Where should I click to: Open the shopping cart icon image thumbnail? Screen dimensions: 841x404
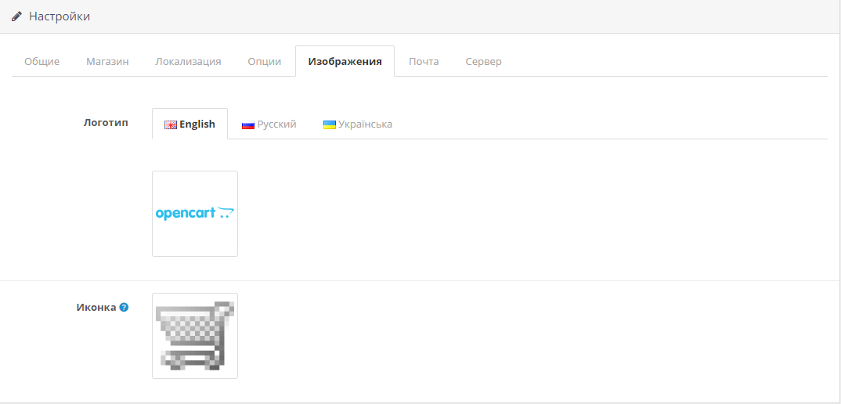(195, 335)
